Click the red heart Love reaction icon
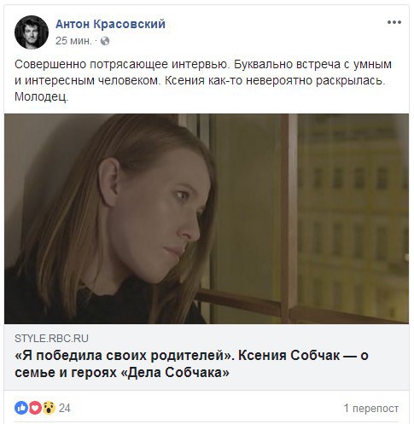414x424 pixels. tap(35, 408)
